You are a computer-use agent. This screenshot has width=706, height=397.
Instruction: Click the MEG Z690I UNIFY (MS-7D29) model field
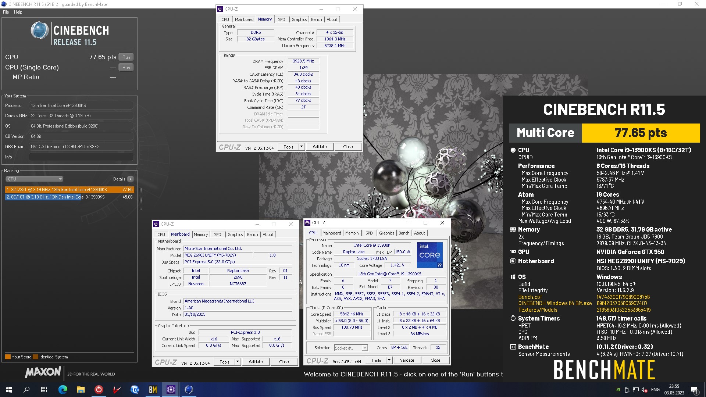tap(218, 255)
